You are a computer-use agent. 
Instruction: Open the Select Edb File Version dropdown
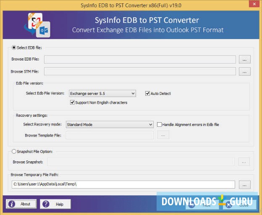point(102,93)
